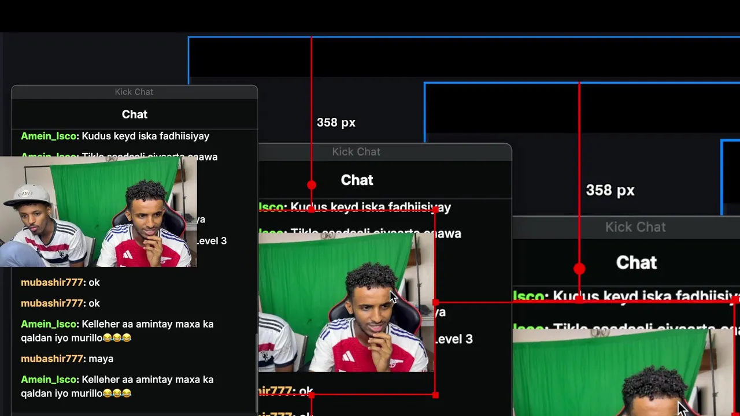740x416 pixels.
Task: Click the 'Chat' header in the largest rightmost window
Action: coord(637,263)
